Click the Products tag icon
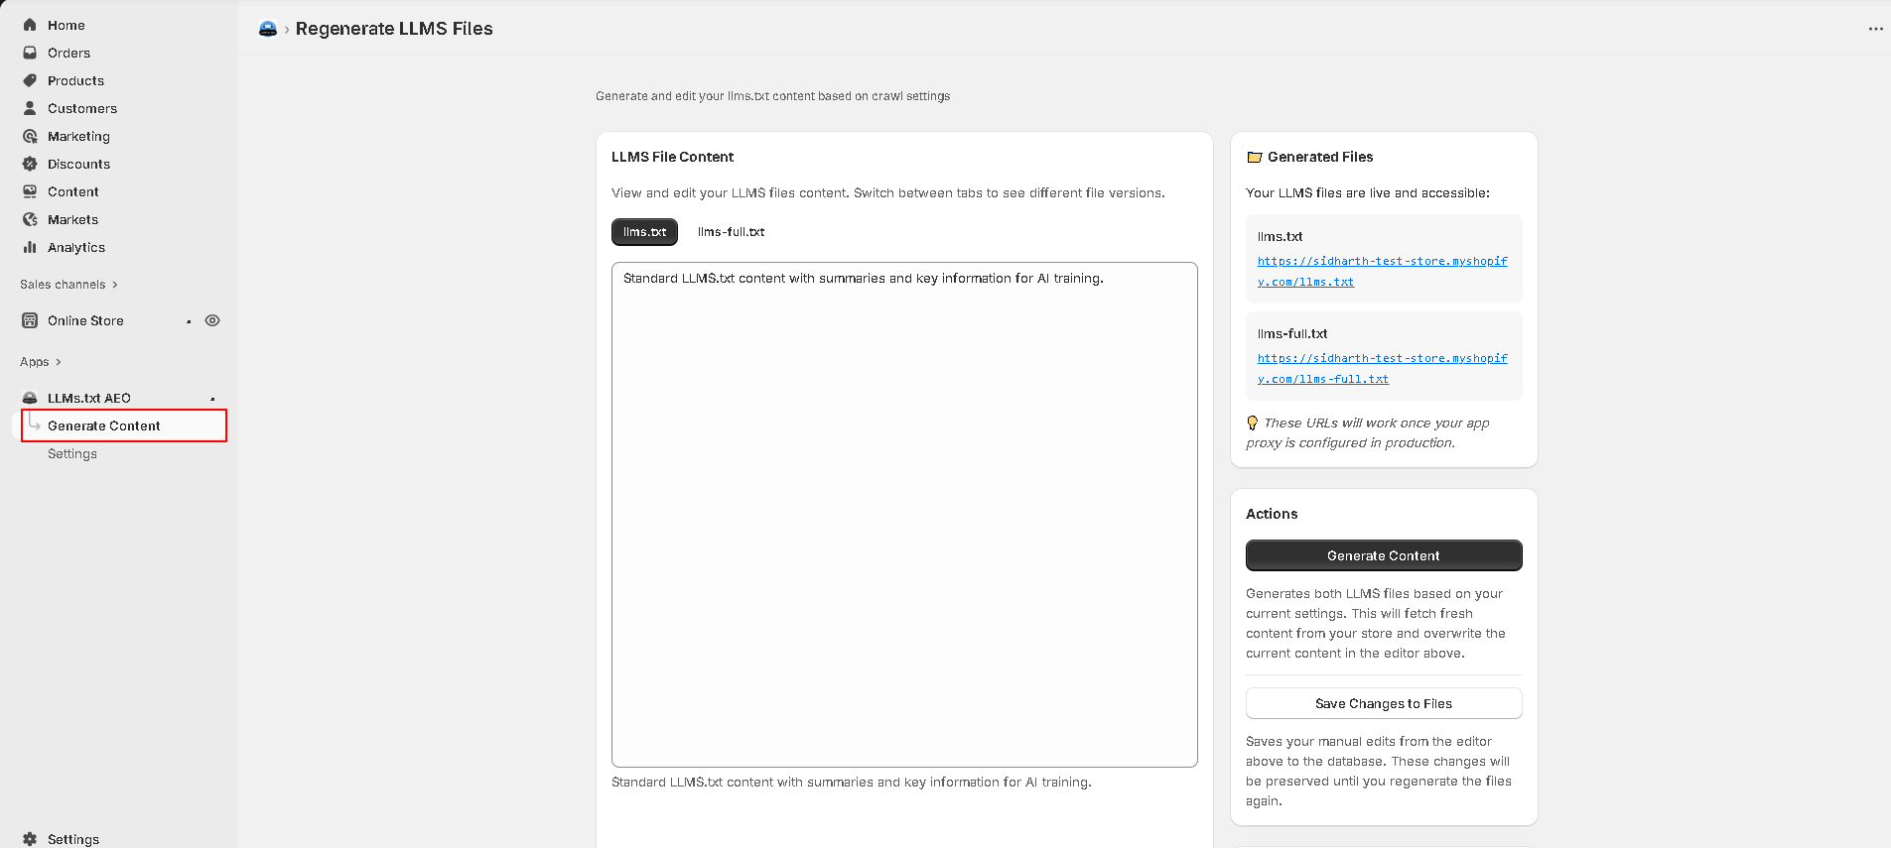Viewport: 1891px width, 848px height. pos(30,80)
